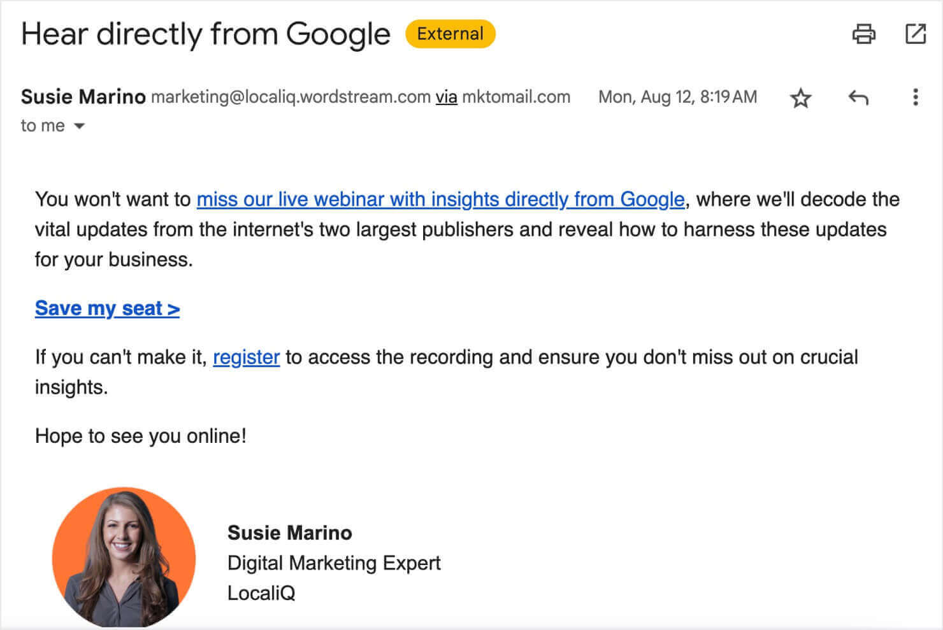Click the marketing@localiq.wordstream.com sender address
943x630 pixels.
pos(291,97)
